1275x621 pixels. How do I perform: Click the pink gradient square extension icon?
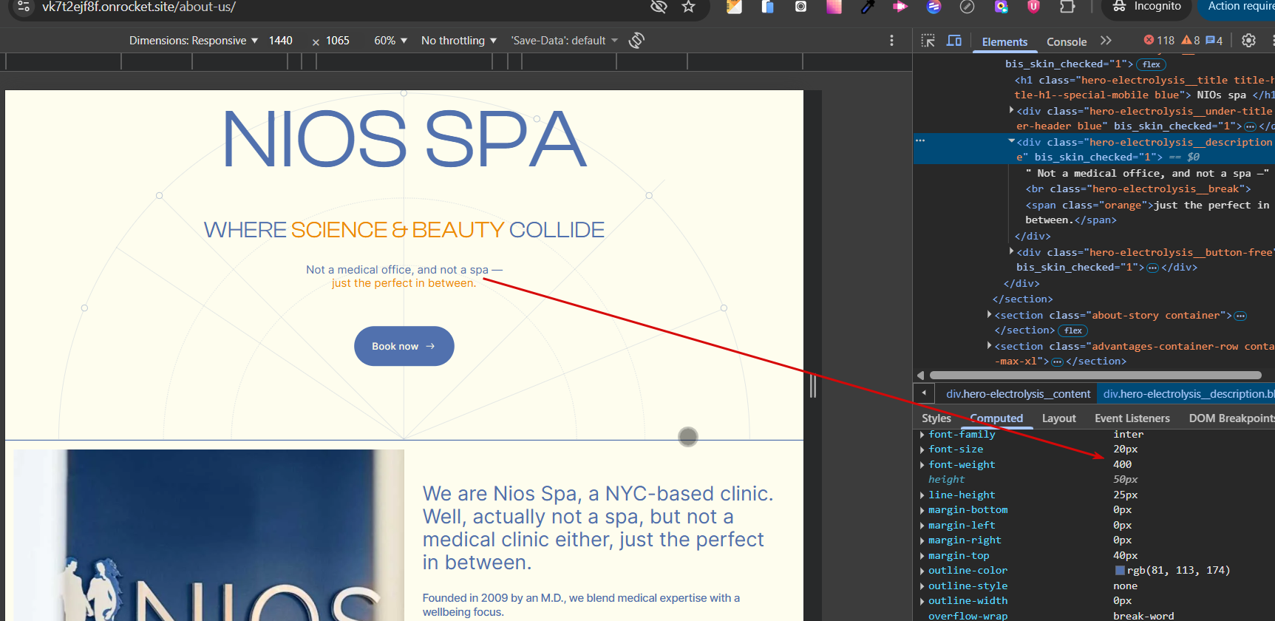pos(834,7)
